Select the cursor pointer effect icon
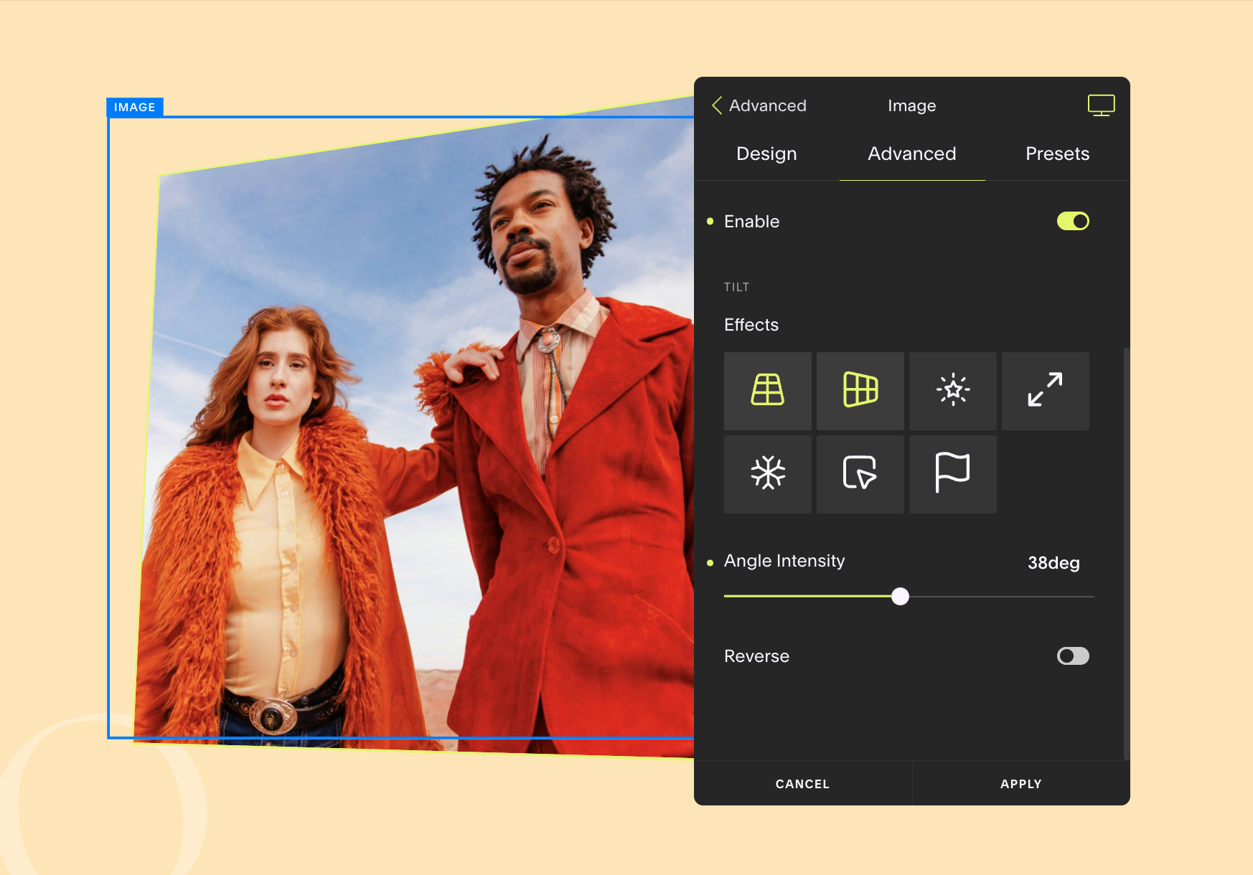The height and width of the screenshot is (875, 1253). (860, 474)
